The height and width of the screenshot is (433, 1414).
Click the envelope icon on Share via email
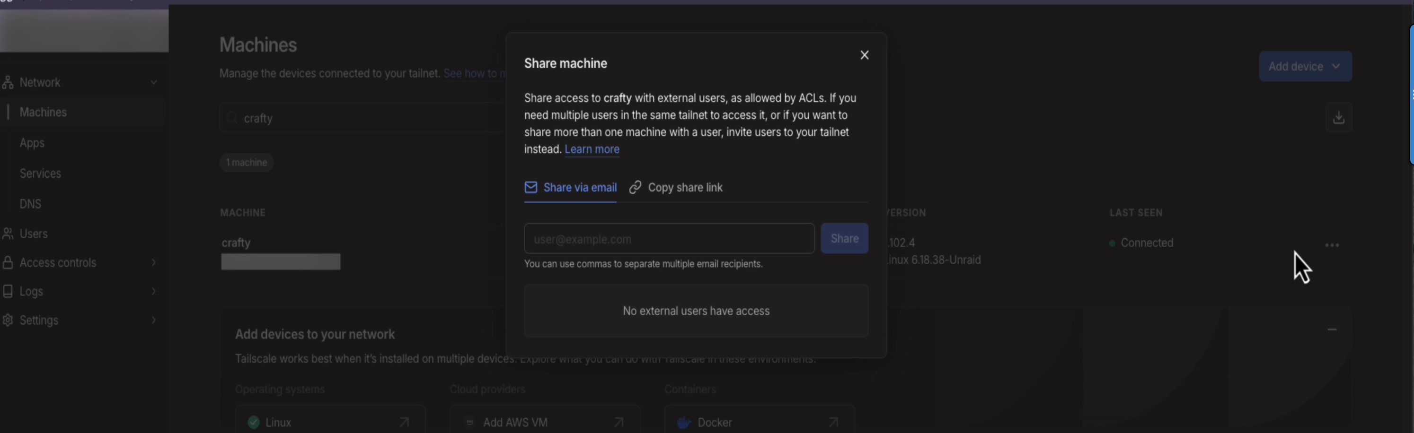click(x=530, y=188)
